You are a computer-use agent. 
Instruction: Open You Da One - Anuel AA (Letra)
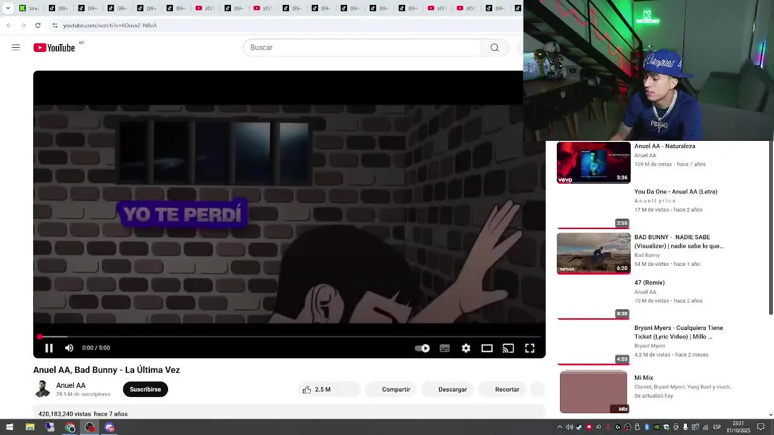(675, 192)
